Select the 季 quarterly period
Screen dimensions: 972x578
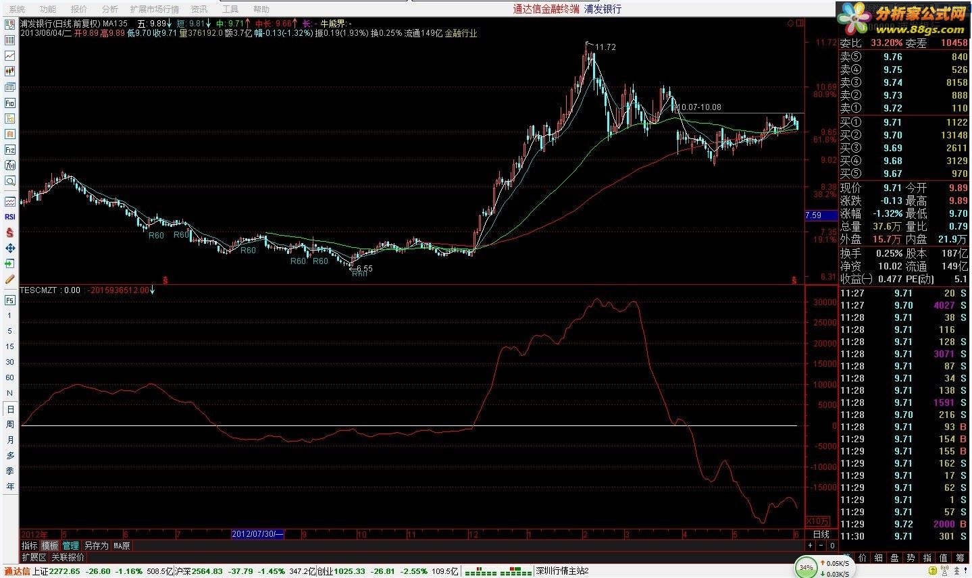click(x=10, y=471)
